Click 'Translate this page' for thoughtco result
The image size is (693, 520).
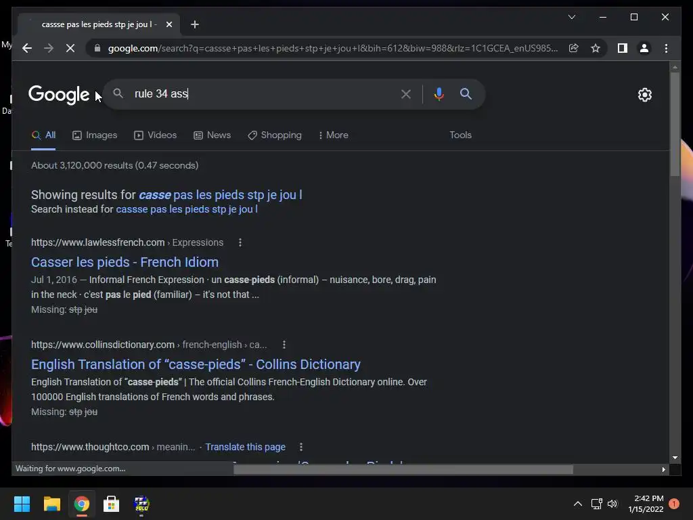click(245, 447)
